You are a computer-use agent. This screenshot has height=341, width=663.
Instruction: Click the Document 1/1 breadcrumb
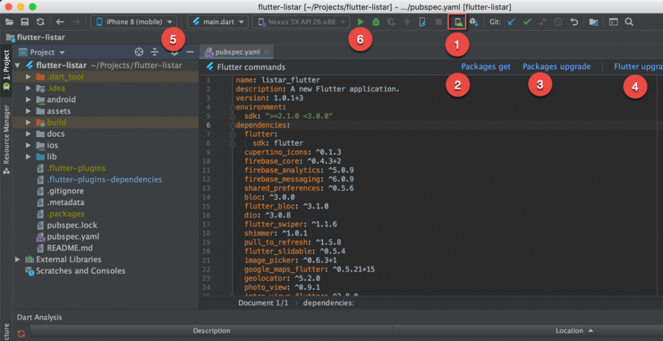(263, 303)
